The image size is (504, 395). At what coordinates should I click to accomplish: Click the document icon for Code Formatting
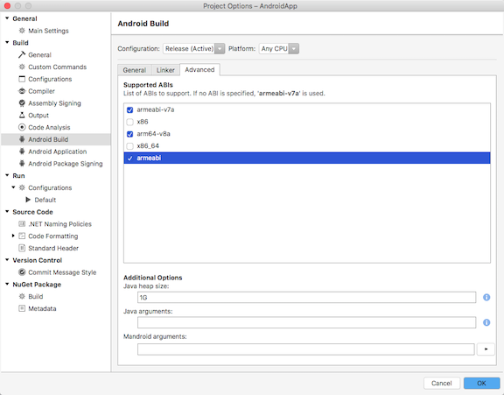click(x=22, y=236)
